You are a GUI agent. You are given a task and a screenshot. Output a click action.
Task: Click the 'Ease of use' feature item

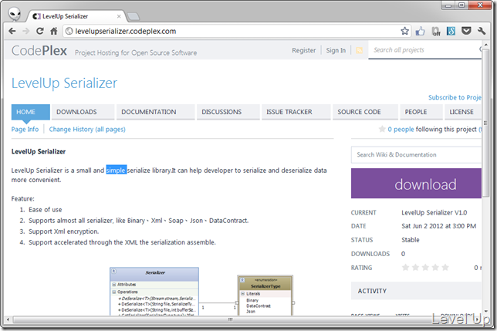pos(46,210)
